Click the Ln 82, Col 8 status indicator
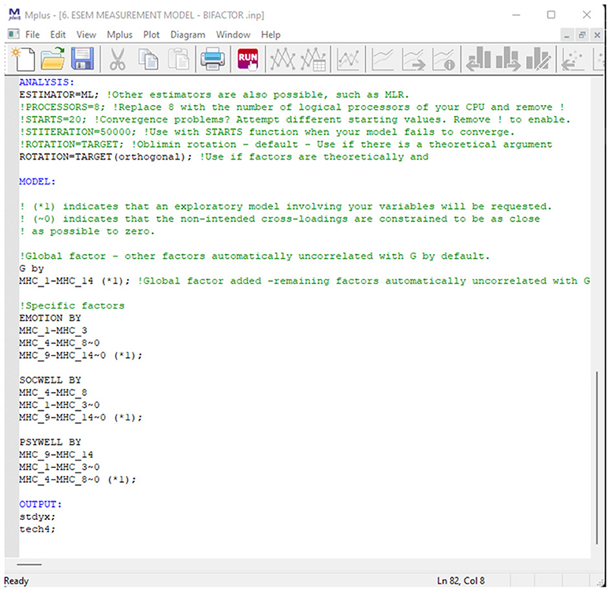This screenshot has height=592, width=611. [461, 581]
